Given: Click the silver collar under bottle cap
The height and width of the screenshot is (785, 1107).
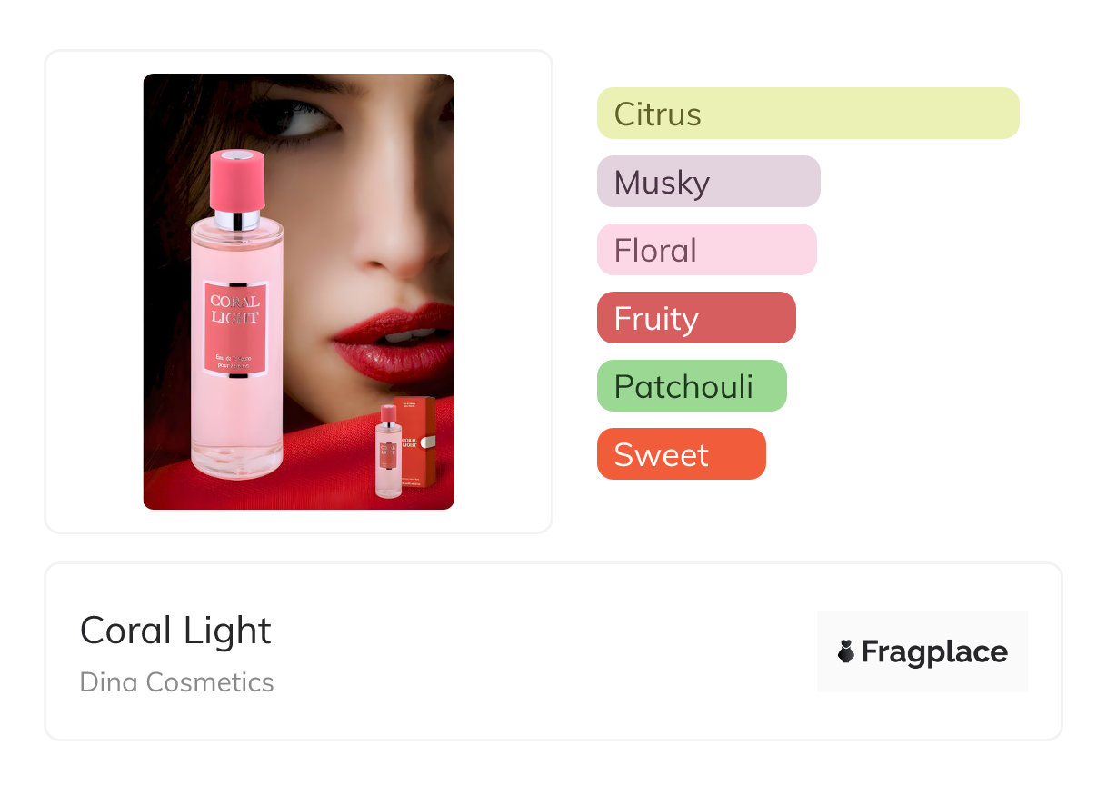Looking at the screenshot, I should tap(237, 221).
